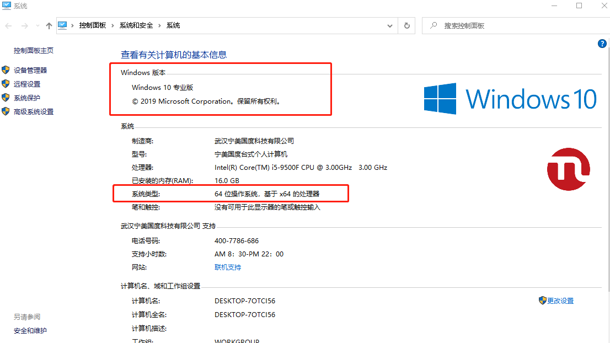The width and height of the screenshot is (610, 343).
Task: Click the search magnifier icon
Action: pos(434,26)
